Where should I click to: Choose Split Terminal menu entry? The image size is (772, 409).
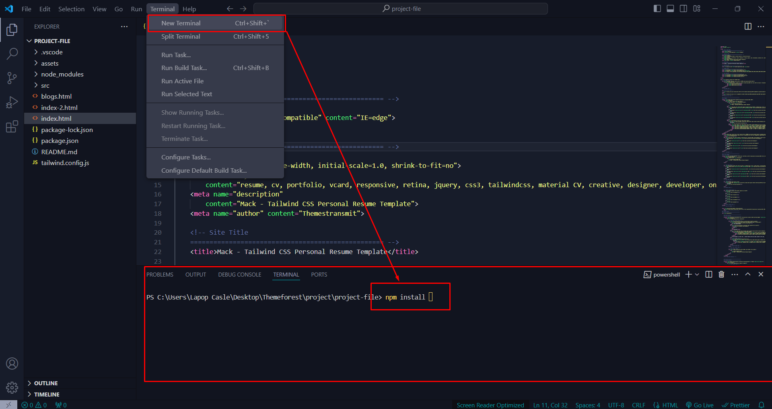(x=215, y=36)
